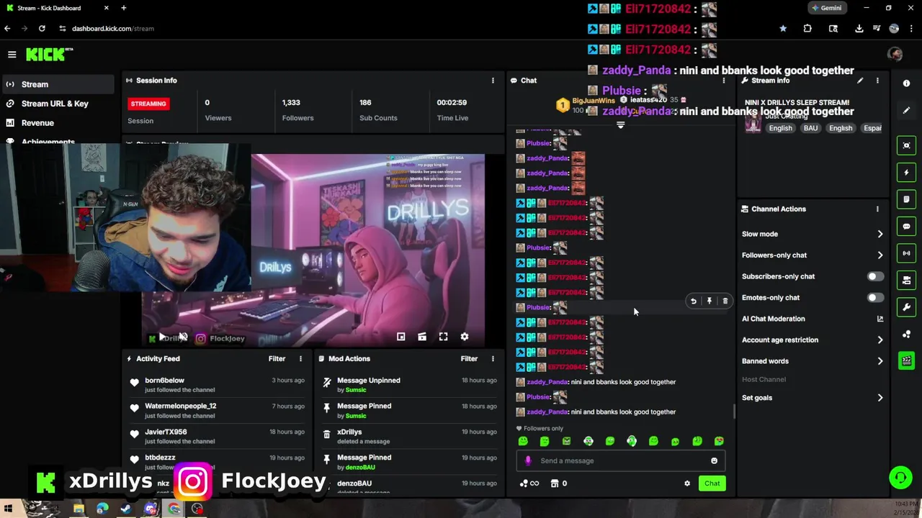This screenshot has height=518, width=922.
Task: Toggle picture-in-picture on stream preview
Action: click(401, 337)
